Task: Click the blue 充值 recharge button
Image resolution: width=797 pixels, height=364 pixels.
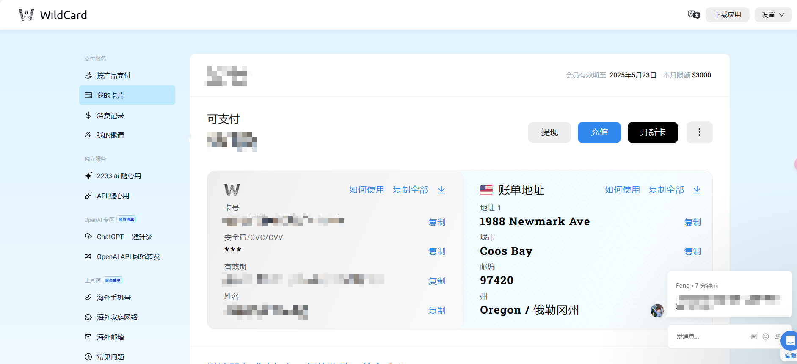Action: point(599,132)
